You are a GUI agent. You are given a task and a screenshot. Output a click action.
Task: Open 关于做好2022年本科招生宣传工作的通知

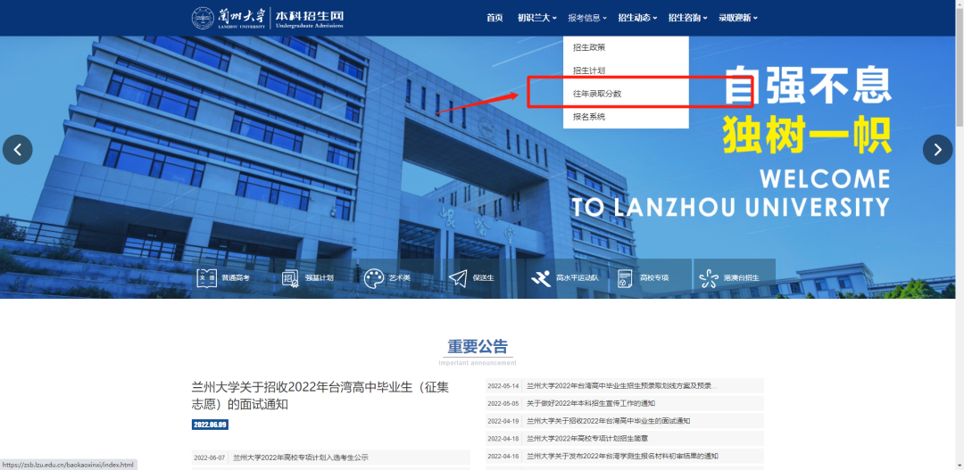(591, 404)
